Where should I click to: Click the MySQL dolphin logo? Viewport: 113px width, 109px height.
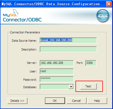coord(11,13)
